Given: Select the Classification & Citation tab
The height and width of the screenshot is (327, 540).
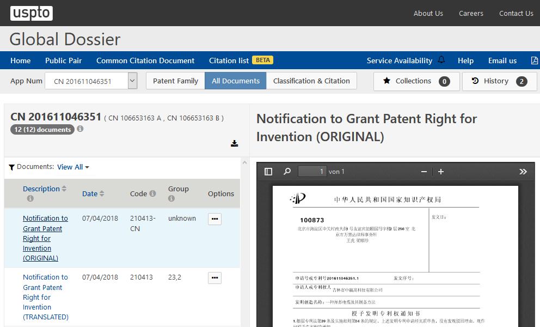Looking at the screenshot, I should point(311,81).
